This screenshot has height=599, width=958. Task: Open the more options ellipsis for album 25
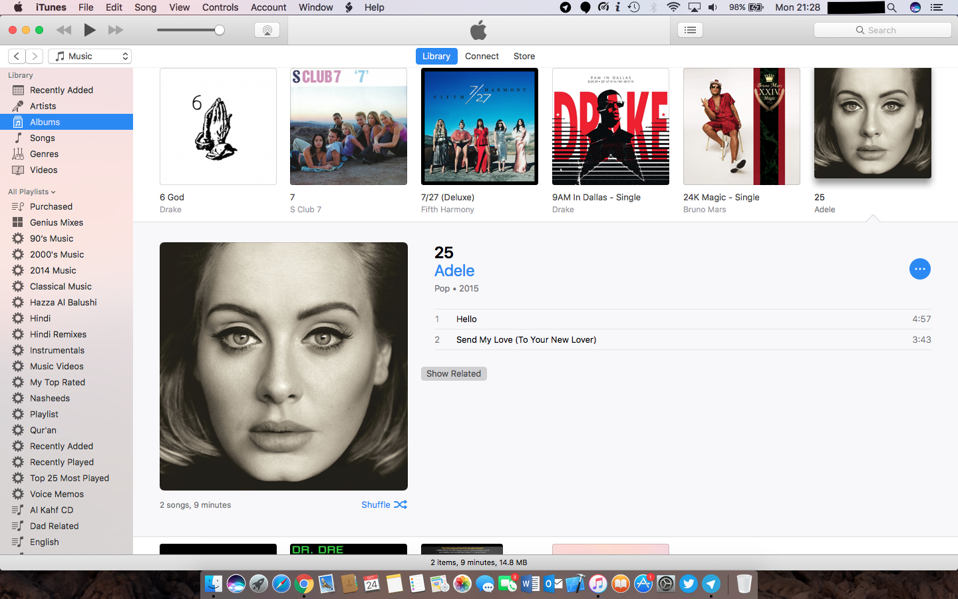919,269
